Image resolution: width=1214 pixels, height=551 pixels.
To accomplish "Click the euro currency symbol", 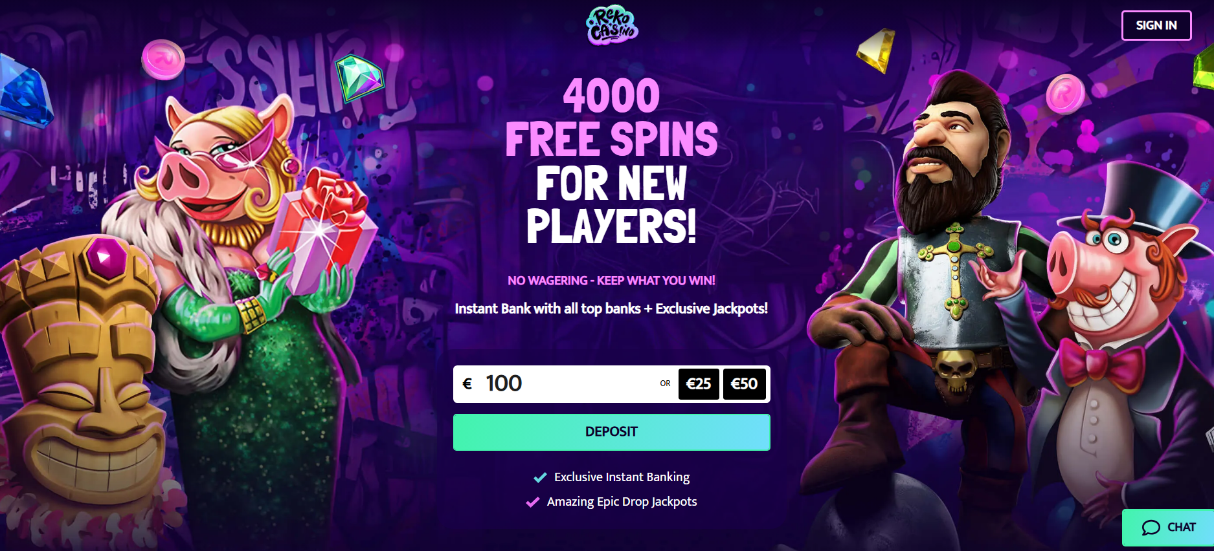I will pyautogui.click(x=467, y=384).
